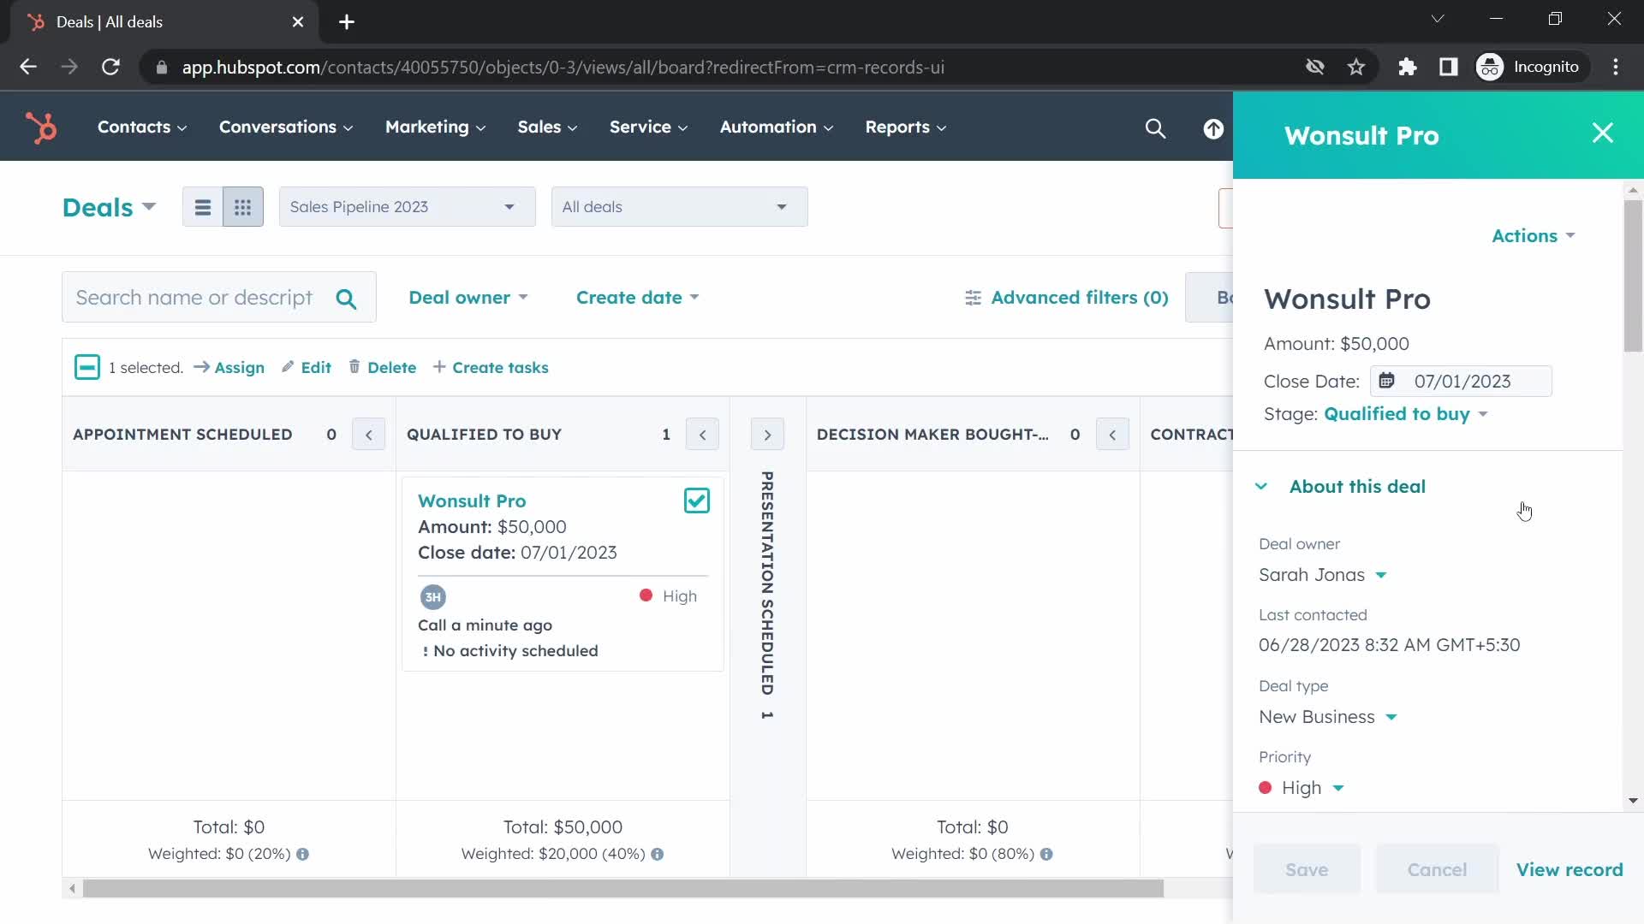Check the selected deal checkbox in toolbar
This screenshot has height=924, width=1644.
[87, 367]
